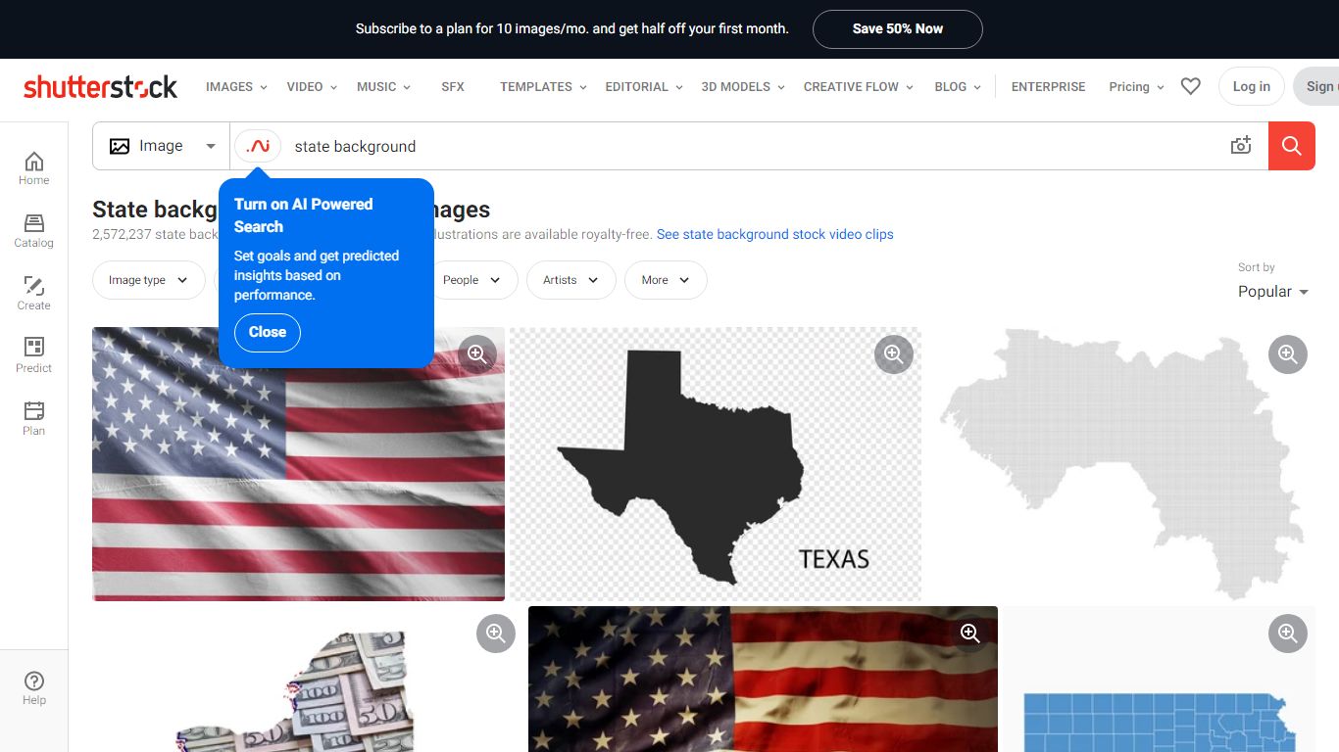Click the Log in button
The width and height of the screenshot is (1339, 752).
point(1251,86)
